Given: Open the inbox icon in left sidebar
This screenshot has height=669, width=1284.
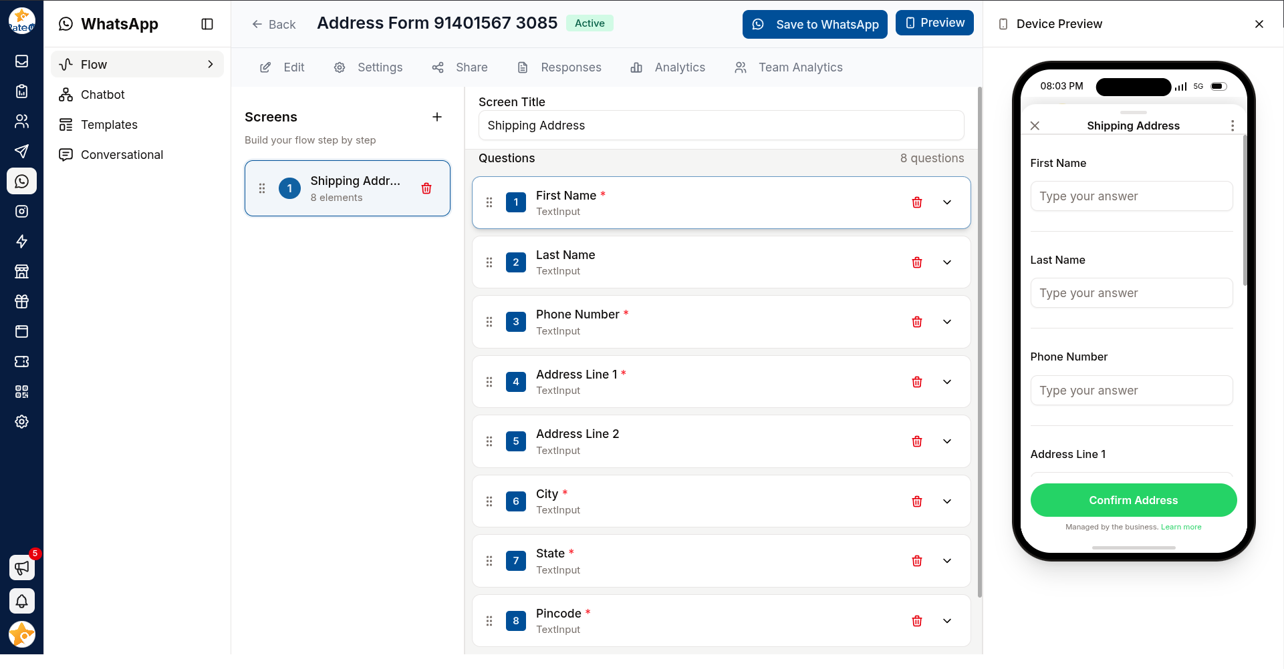Looking at the screenshot, I should pyautogui.click(x=21, y=61).
